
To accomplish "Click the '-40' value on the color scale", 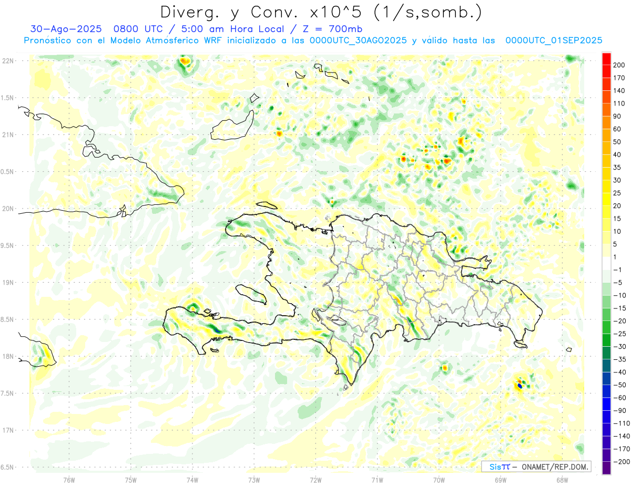I will (x=619, y=372).
